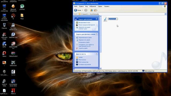Open the Назад history dropdown arrow

(x=83, y=10)
